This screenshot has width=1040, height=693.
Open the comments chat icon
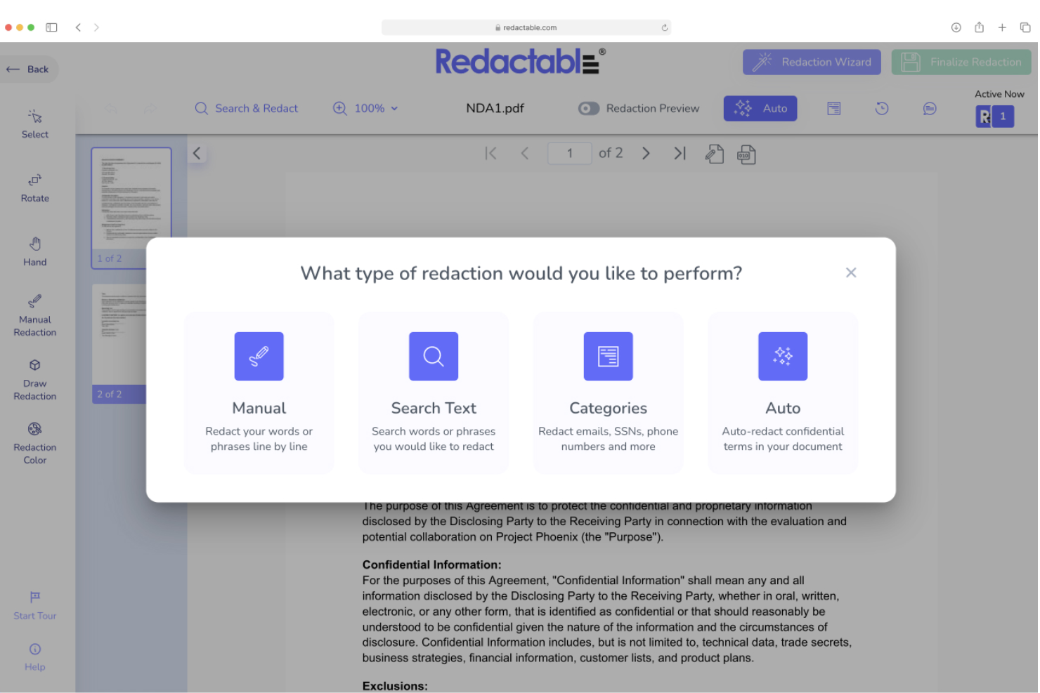pos(930,108)
